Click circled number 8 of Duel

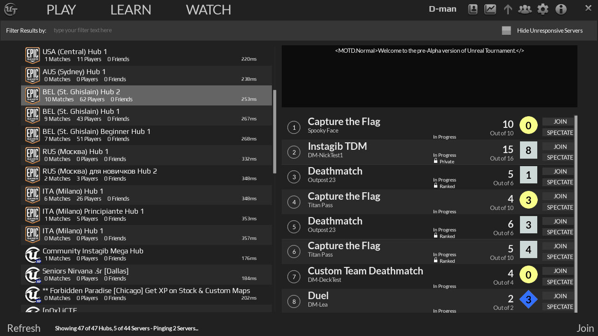[294, 301]
